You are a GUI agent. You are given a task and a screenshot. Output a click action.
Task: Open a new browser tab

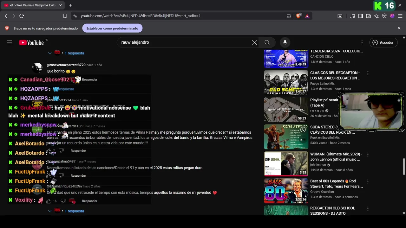coord(70,5)
